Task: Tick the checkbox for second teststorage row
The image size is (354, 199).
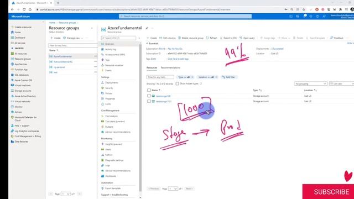Action: (x=149, y=101)
